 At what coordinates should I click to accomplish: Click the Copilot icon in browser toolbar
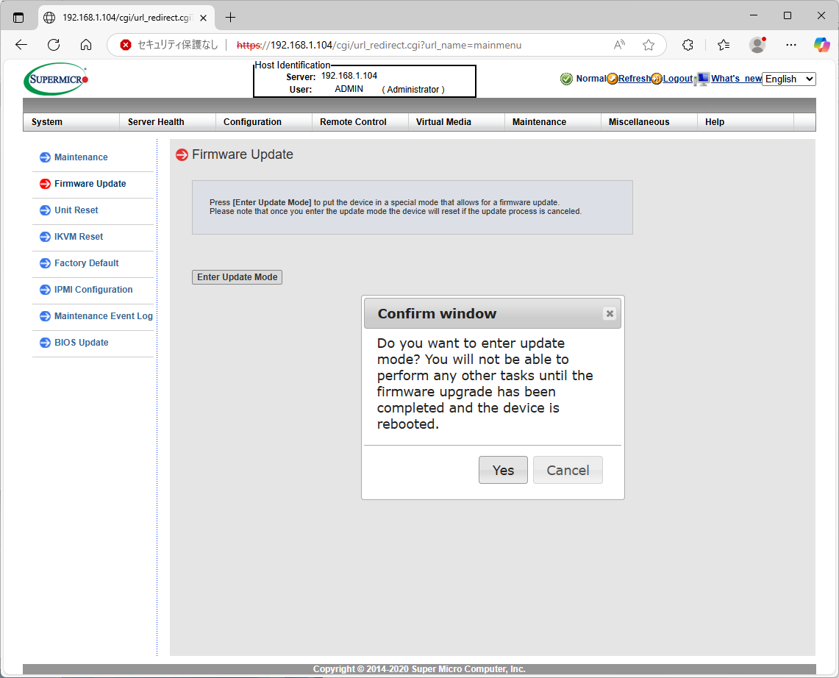[821, 45]
